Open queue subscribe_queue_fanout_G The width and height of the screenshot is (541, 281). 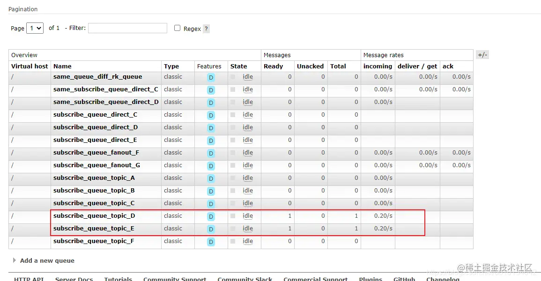96,165
